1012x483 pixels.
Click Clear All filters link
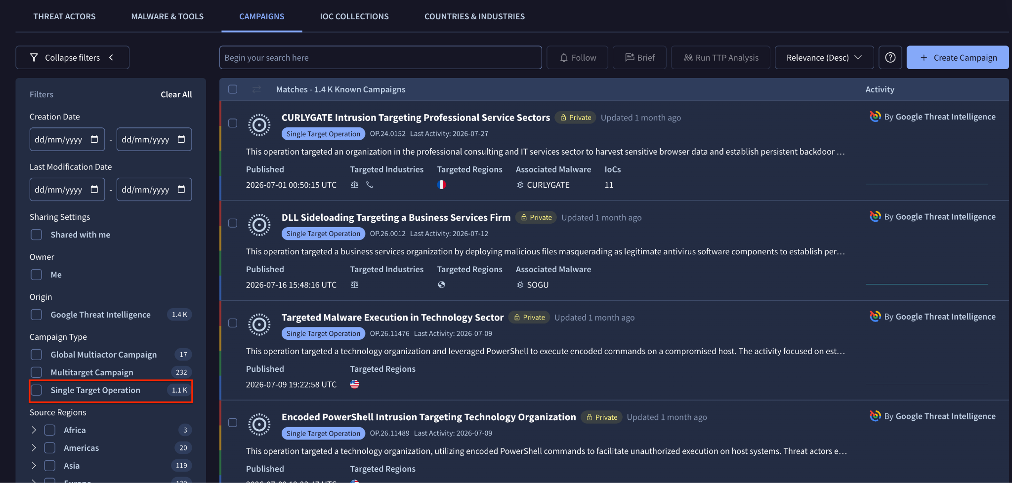(176, 94)
